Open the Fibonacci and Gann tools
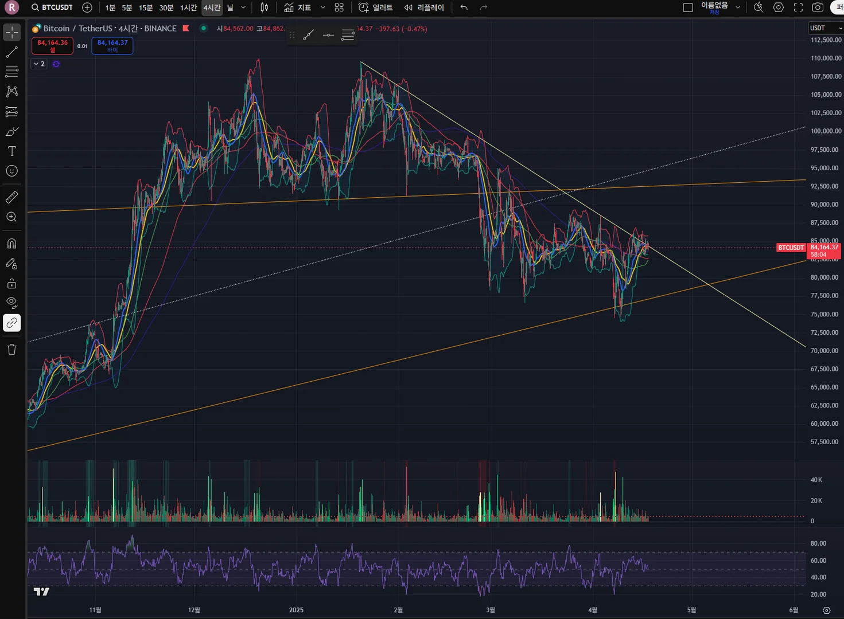Viewport: 844px width, 619px height. click(12, 72)
